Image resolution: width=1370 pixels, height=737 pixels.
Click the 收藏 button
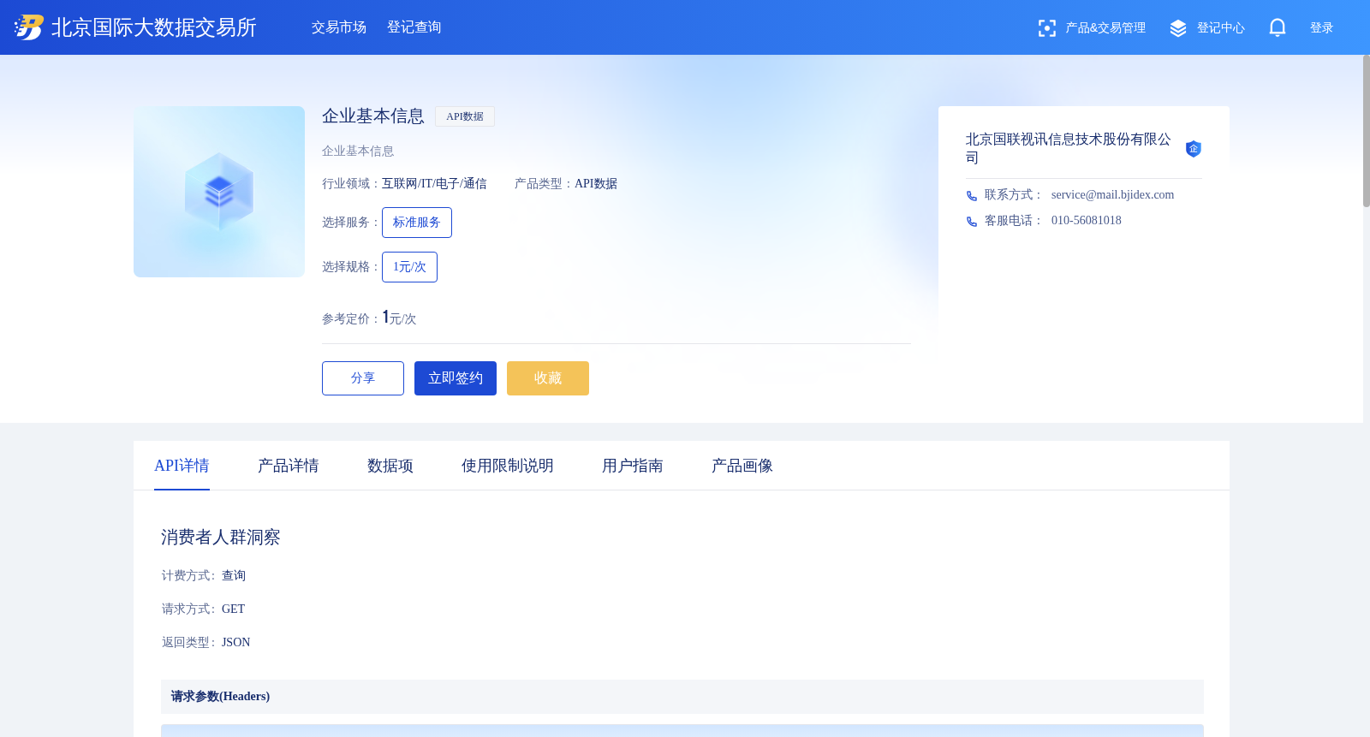548,378
